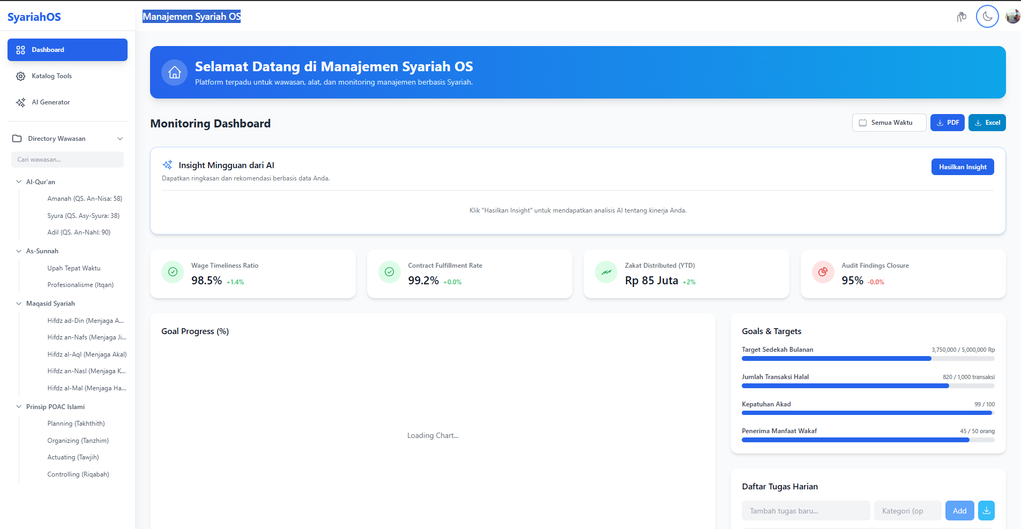This screenshot has height=529, width=1021.
Task: Collapse the Directory Wawasan section
Action: click(x=120, y=139)
